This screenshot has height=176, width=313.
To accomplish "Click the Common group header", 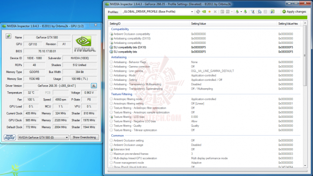I will [x=117, y=136].
